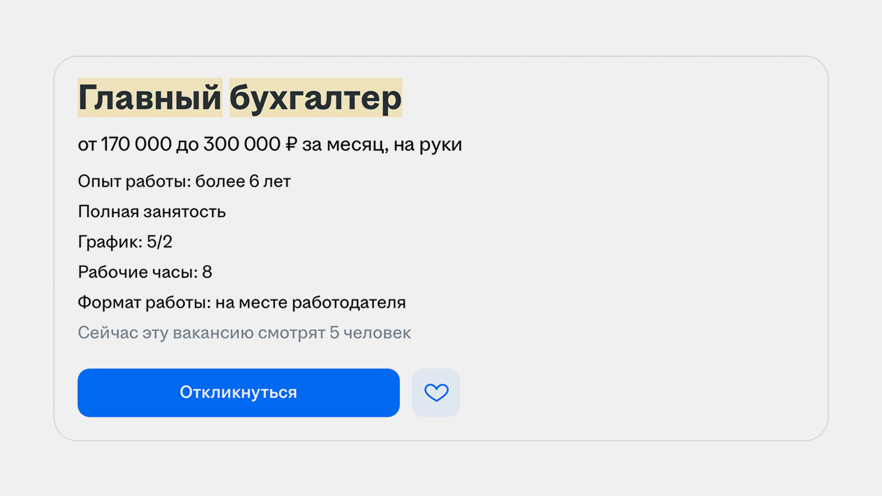Click the 5 человек viewer count

click(x=370, y=333)
